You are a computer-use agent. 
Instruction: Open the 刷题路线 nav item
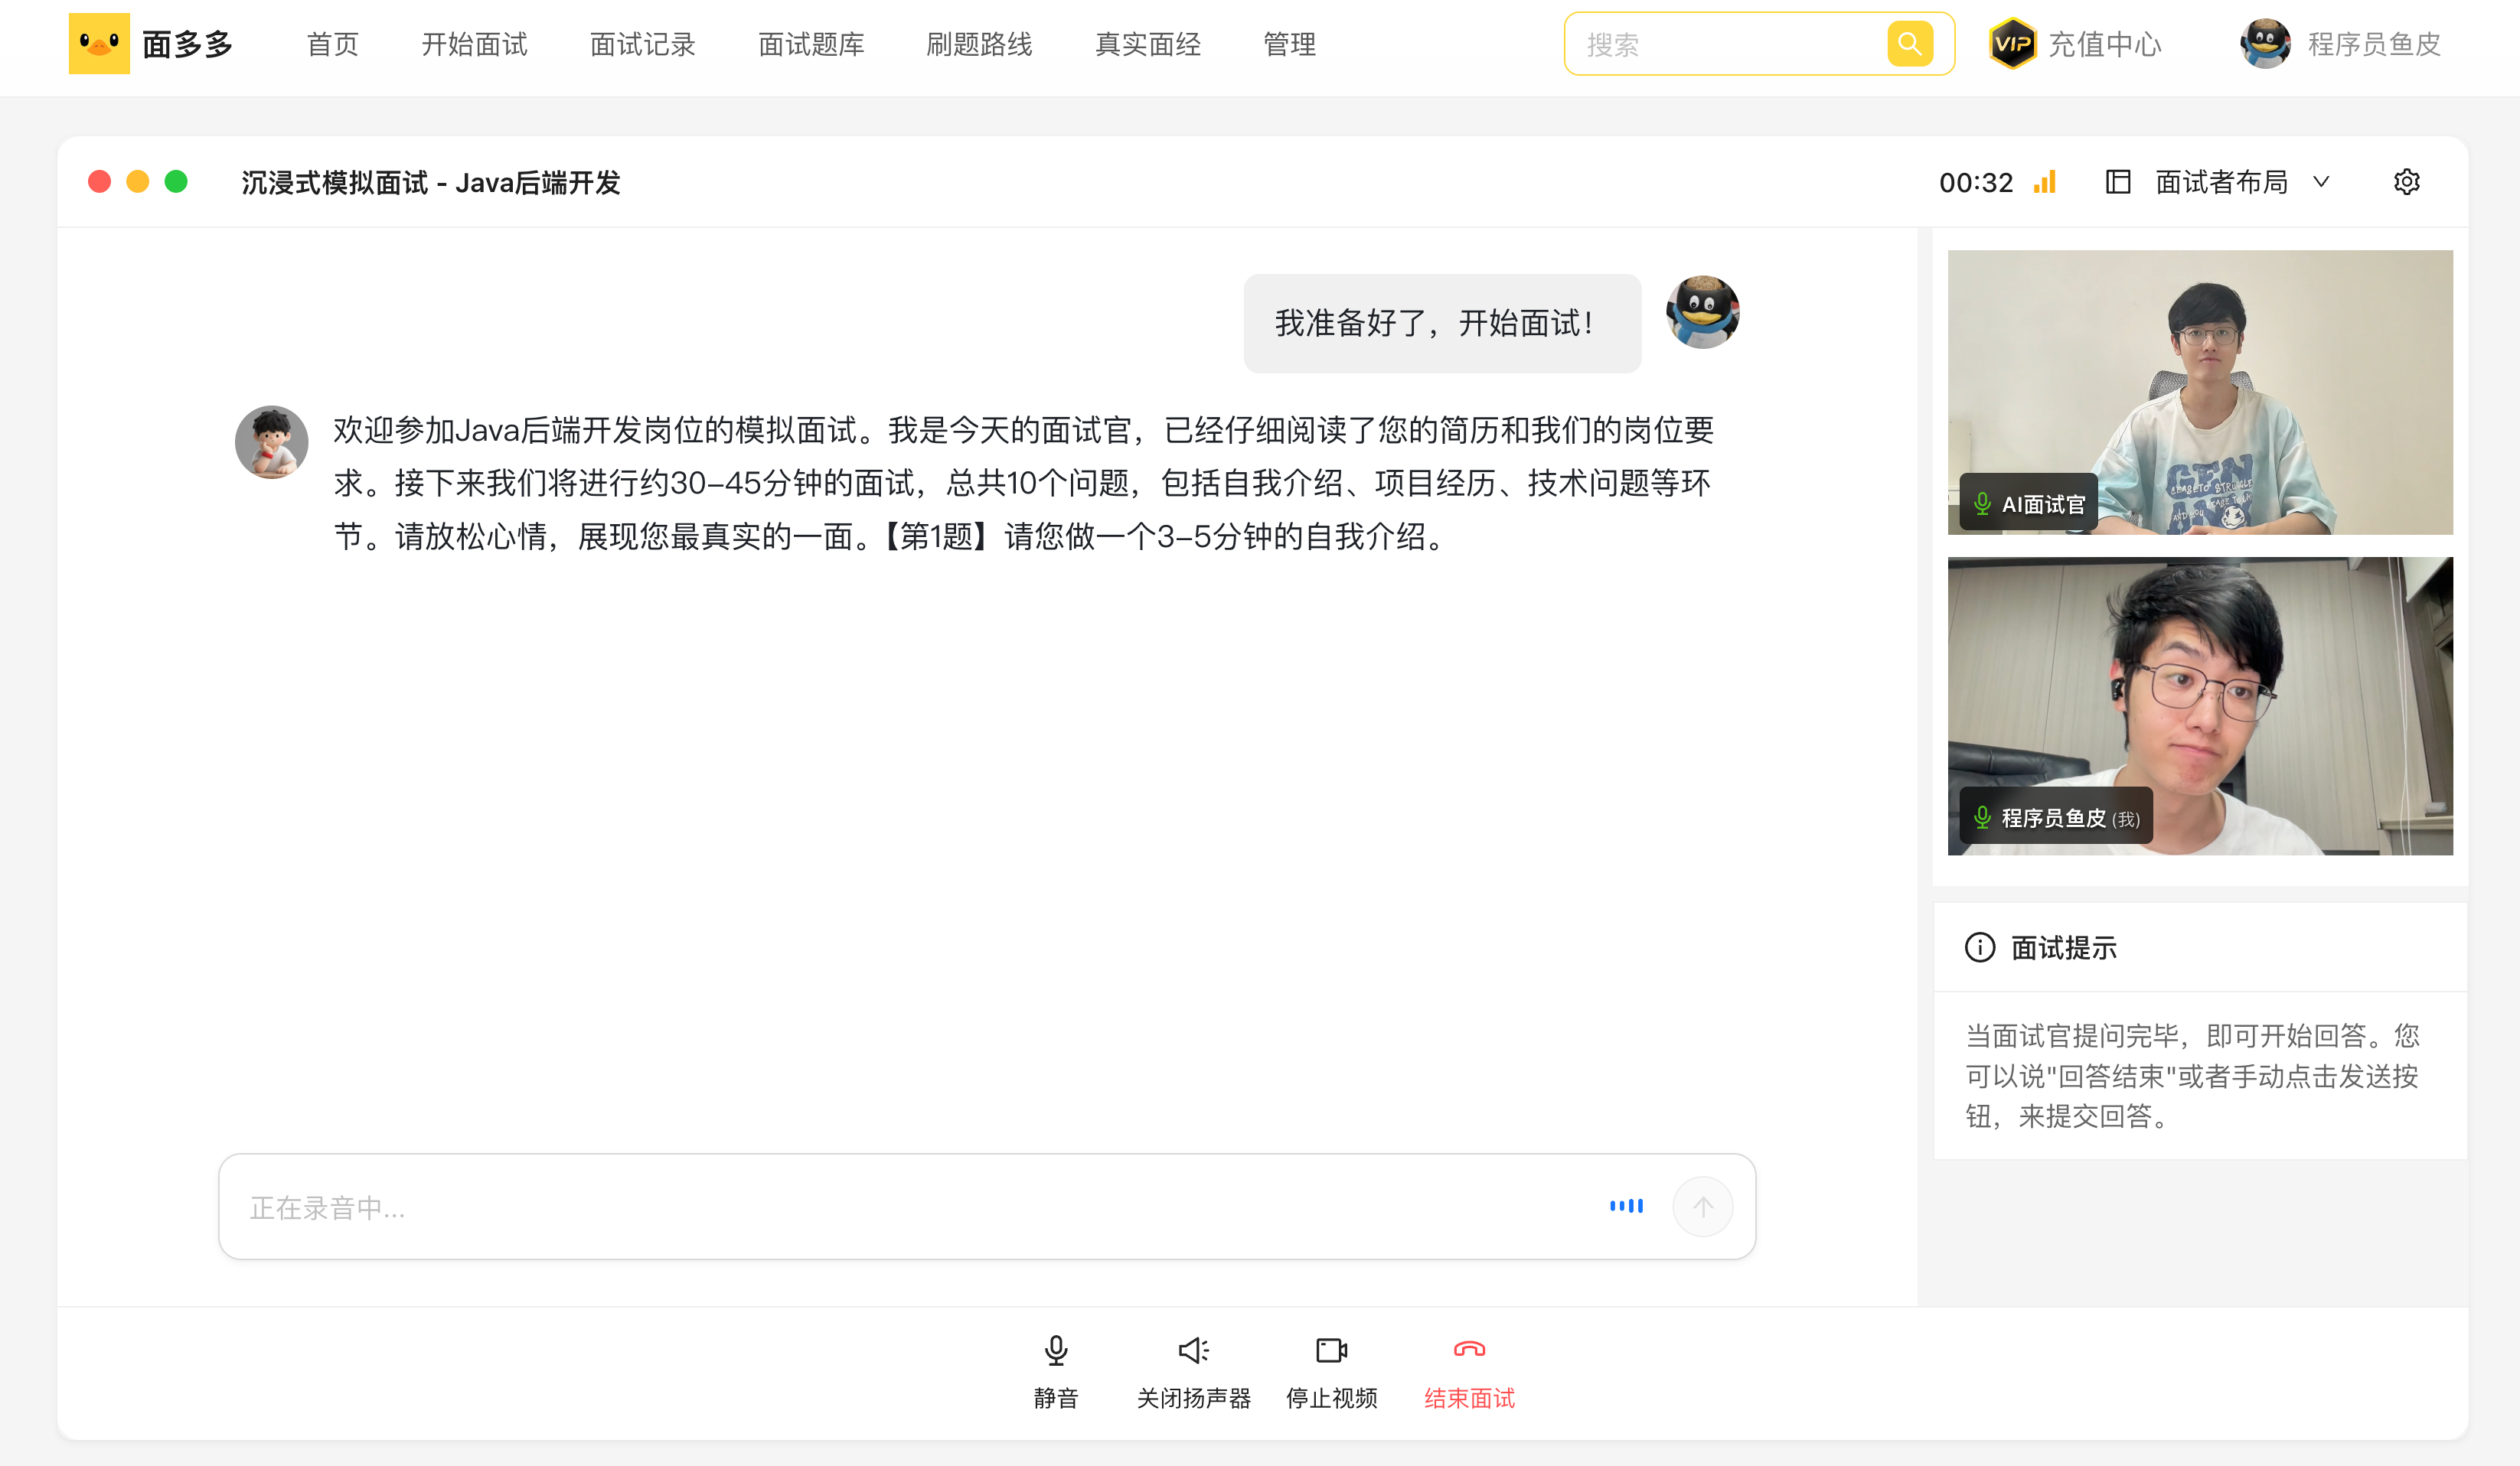click(x=979, y=44)
